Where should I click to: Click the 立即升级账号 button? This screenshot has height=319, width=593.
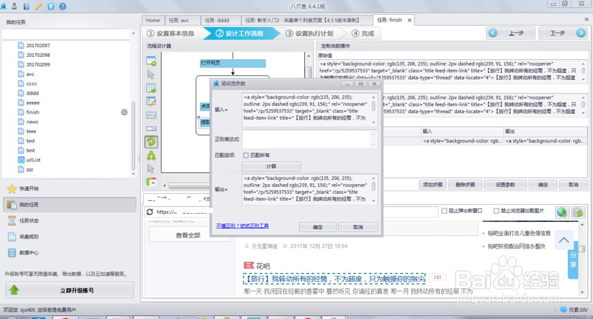(69, 291)
